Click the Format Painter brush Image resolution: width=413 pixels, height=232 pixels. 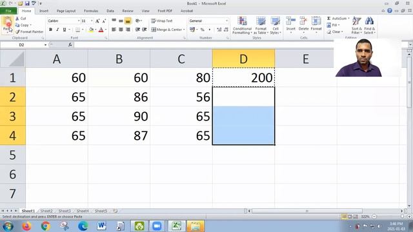pos(29,32)
